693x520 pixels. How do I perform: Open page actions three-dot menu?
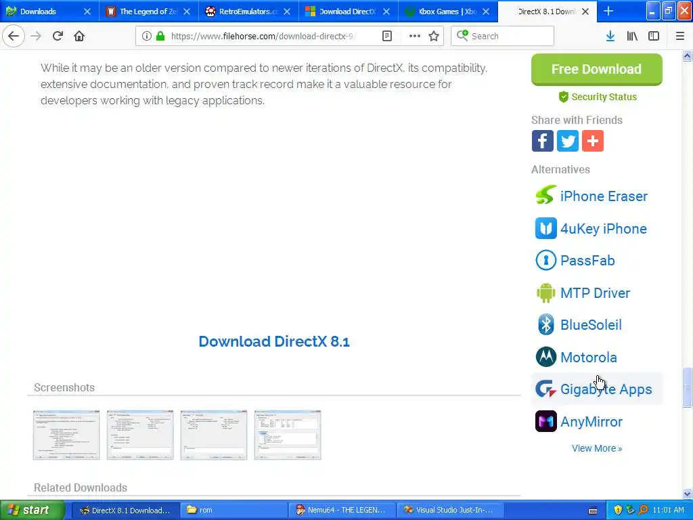(414, 36)
